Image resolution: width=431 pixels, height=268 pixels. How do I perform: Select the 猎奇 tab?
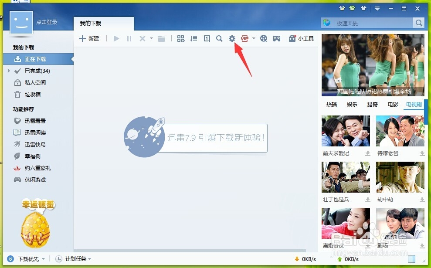(x=373, y=105)
